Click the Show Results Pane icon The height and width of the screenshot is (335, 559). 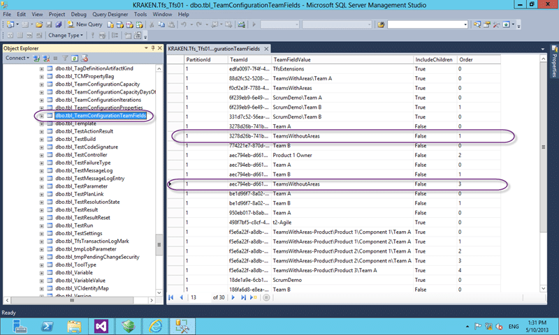39,35
